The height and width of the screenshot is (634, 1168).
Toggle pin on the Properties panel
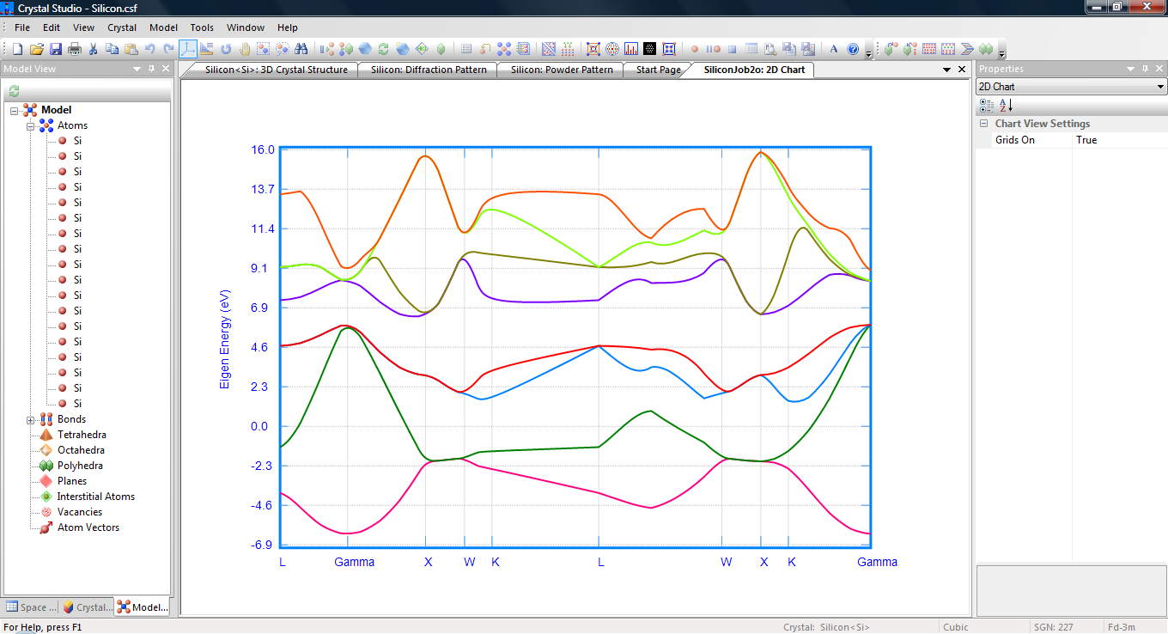[x=1146, y=69]
